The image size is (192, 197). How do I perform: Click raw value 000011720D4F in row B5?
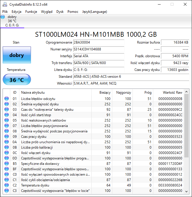pos(170,163)
